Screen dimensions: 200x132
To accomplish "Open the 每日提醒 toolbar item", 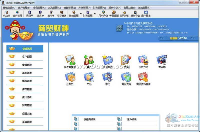I will click(x=114, y=14).
